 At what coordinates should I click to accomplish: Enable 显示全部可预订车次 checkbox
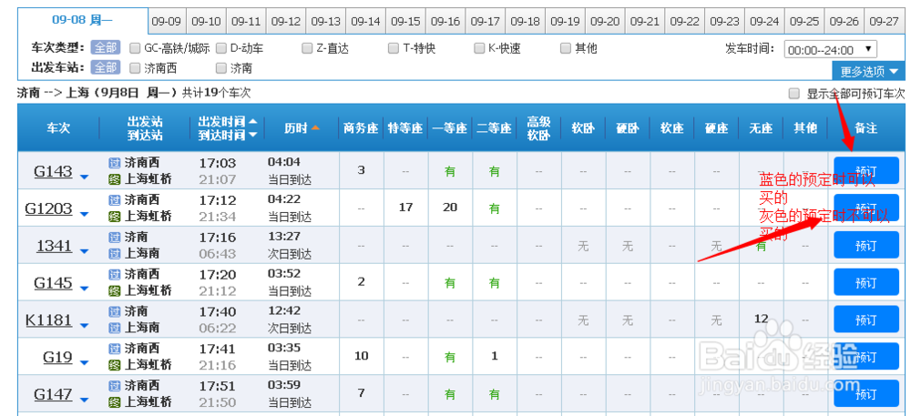pos(793,94)
